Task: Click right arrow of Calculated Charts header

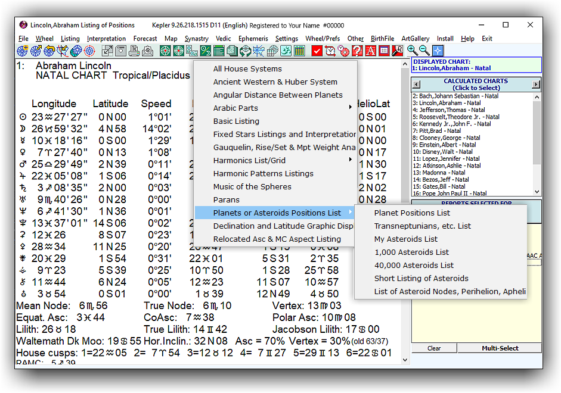Action: (x=535, y=85)
